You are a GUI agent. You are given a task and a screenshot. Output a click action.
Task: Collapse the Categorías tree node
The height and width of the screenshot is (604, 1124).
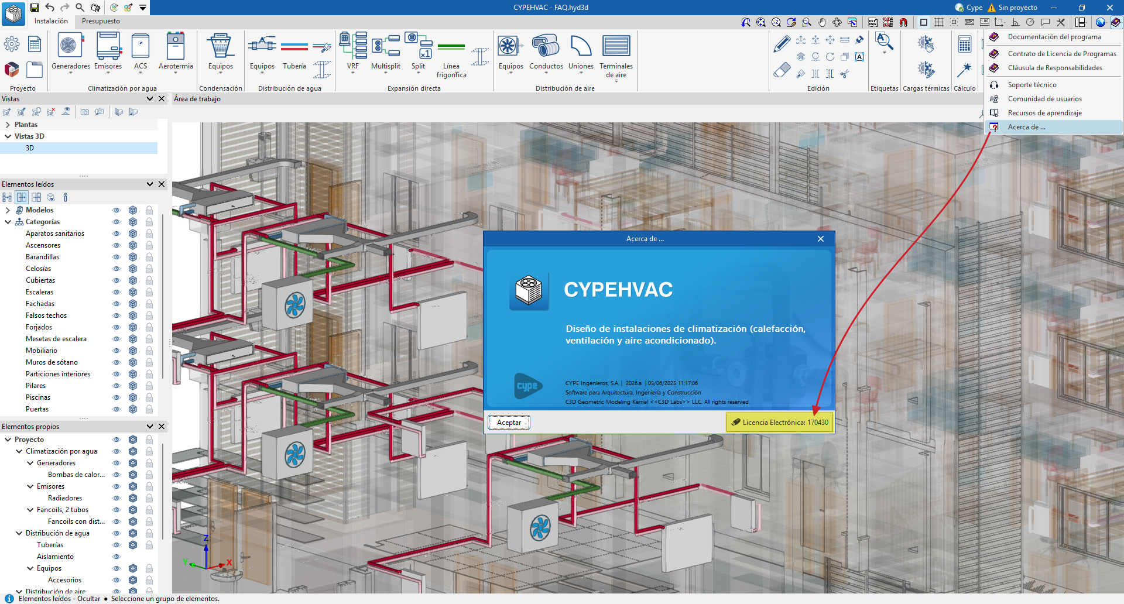tap(8, 222)
